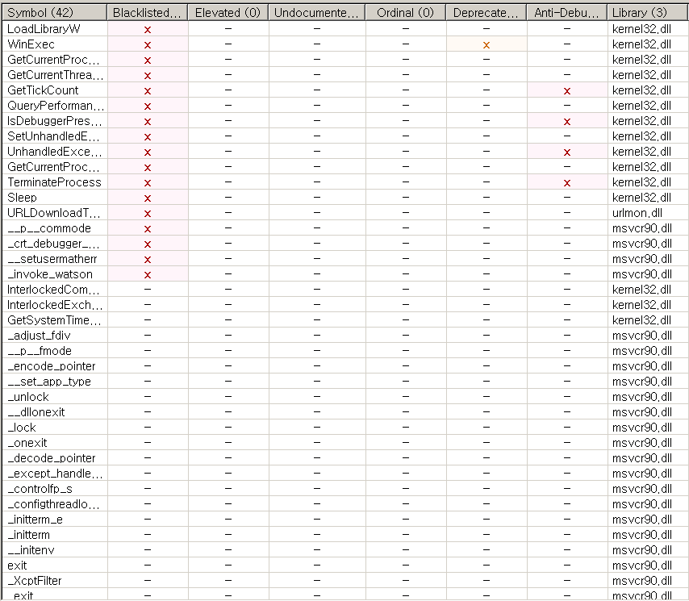Select the _decode_pointer symbol
This screenshot has width=689, height=601.
(52, 458)
